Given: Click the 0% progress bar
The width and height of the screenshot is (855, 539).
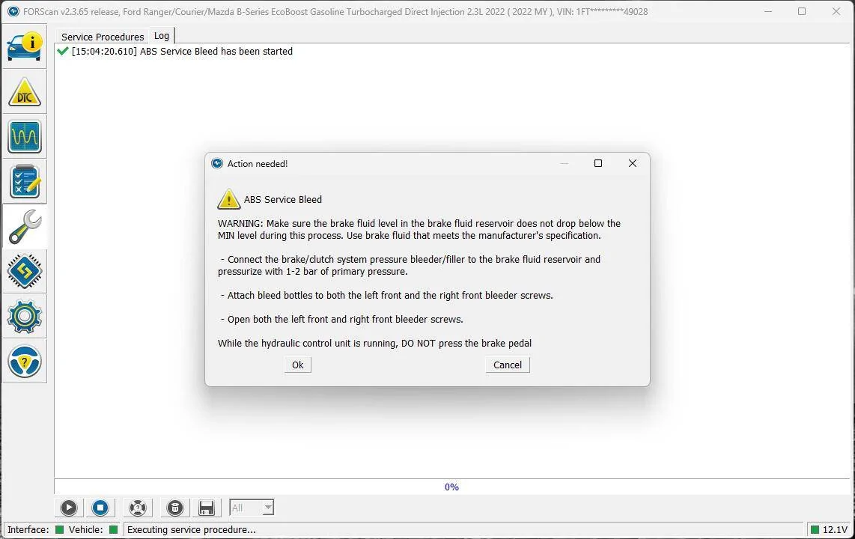Looking at the screenshot, I should (451, 487).
